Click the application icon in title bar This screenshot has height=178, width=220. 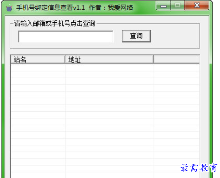tap(9, 8)
